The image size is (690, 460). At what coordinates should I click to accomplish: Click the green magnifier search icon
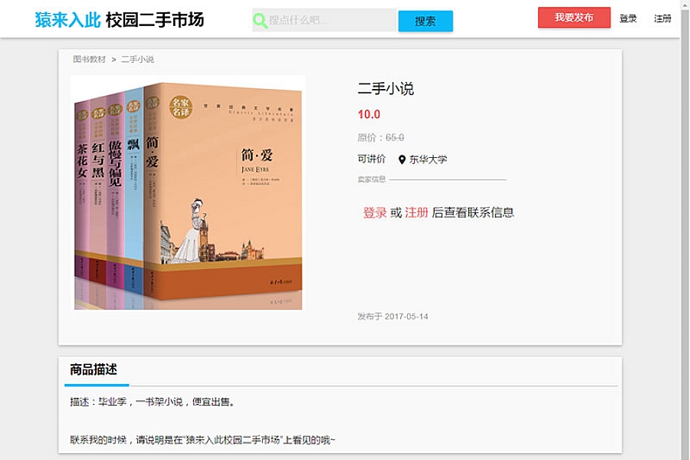click(260, 20)
